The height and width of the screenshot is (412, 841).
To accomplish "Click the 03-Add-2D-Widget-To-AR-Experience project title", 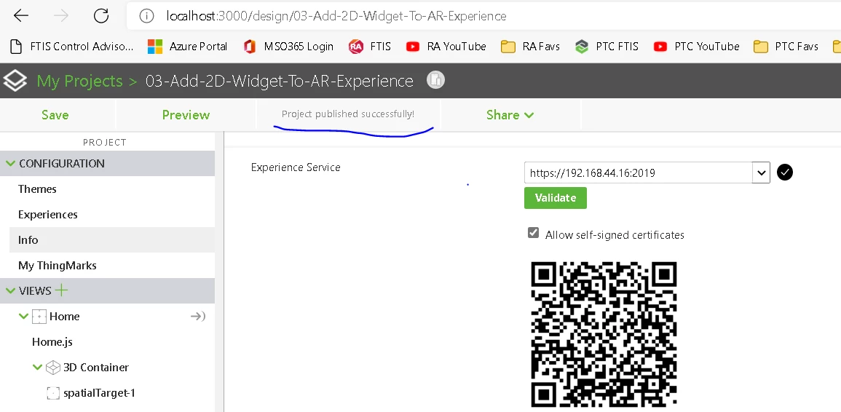I will [x=280, y=81].
